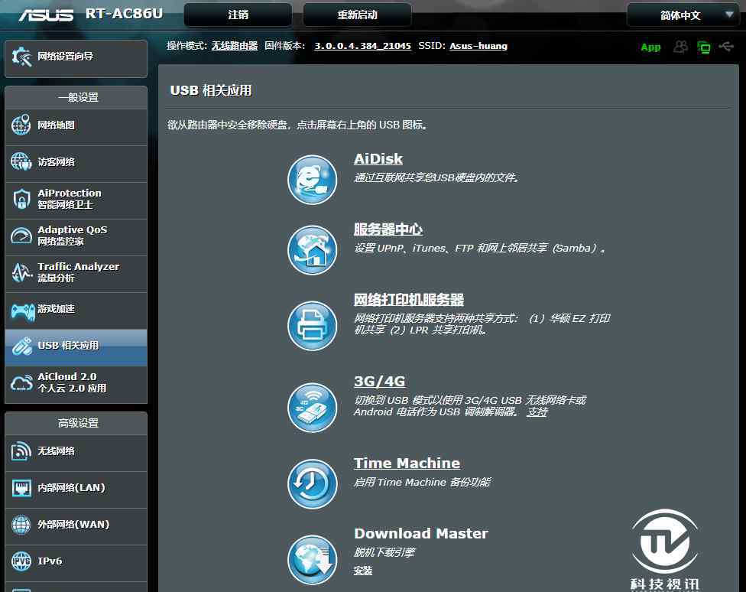Open IPv6 in the sidebar
Image resolution: width=746 pixels, height=592 pixels.
click(x=76, y=561)
